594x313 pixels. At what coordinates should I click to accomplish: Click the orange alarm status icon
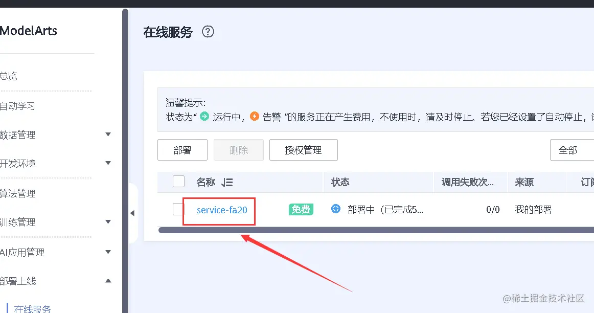click(x=255, y=116)
